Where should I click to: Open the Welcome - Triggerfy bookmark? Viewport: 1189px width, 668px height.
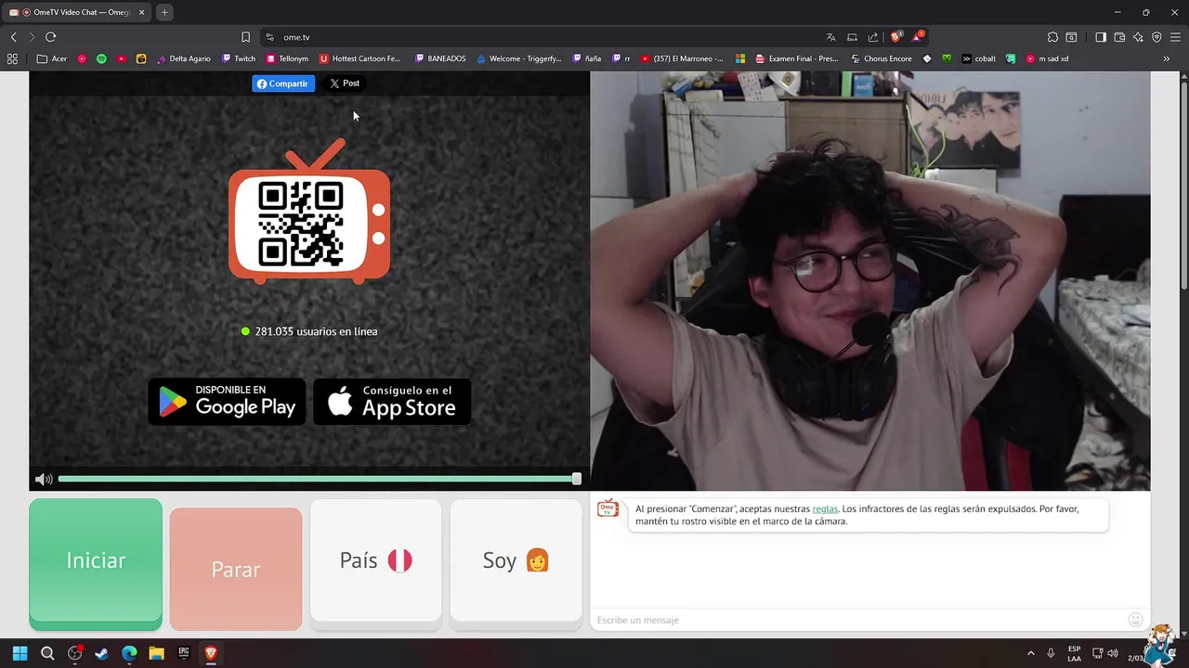(x=519, y=58)
